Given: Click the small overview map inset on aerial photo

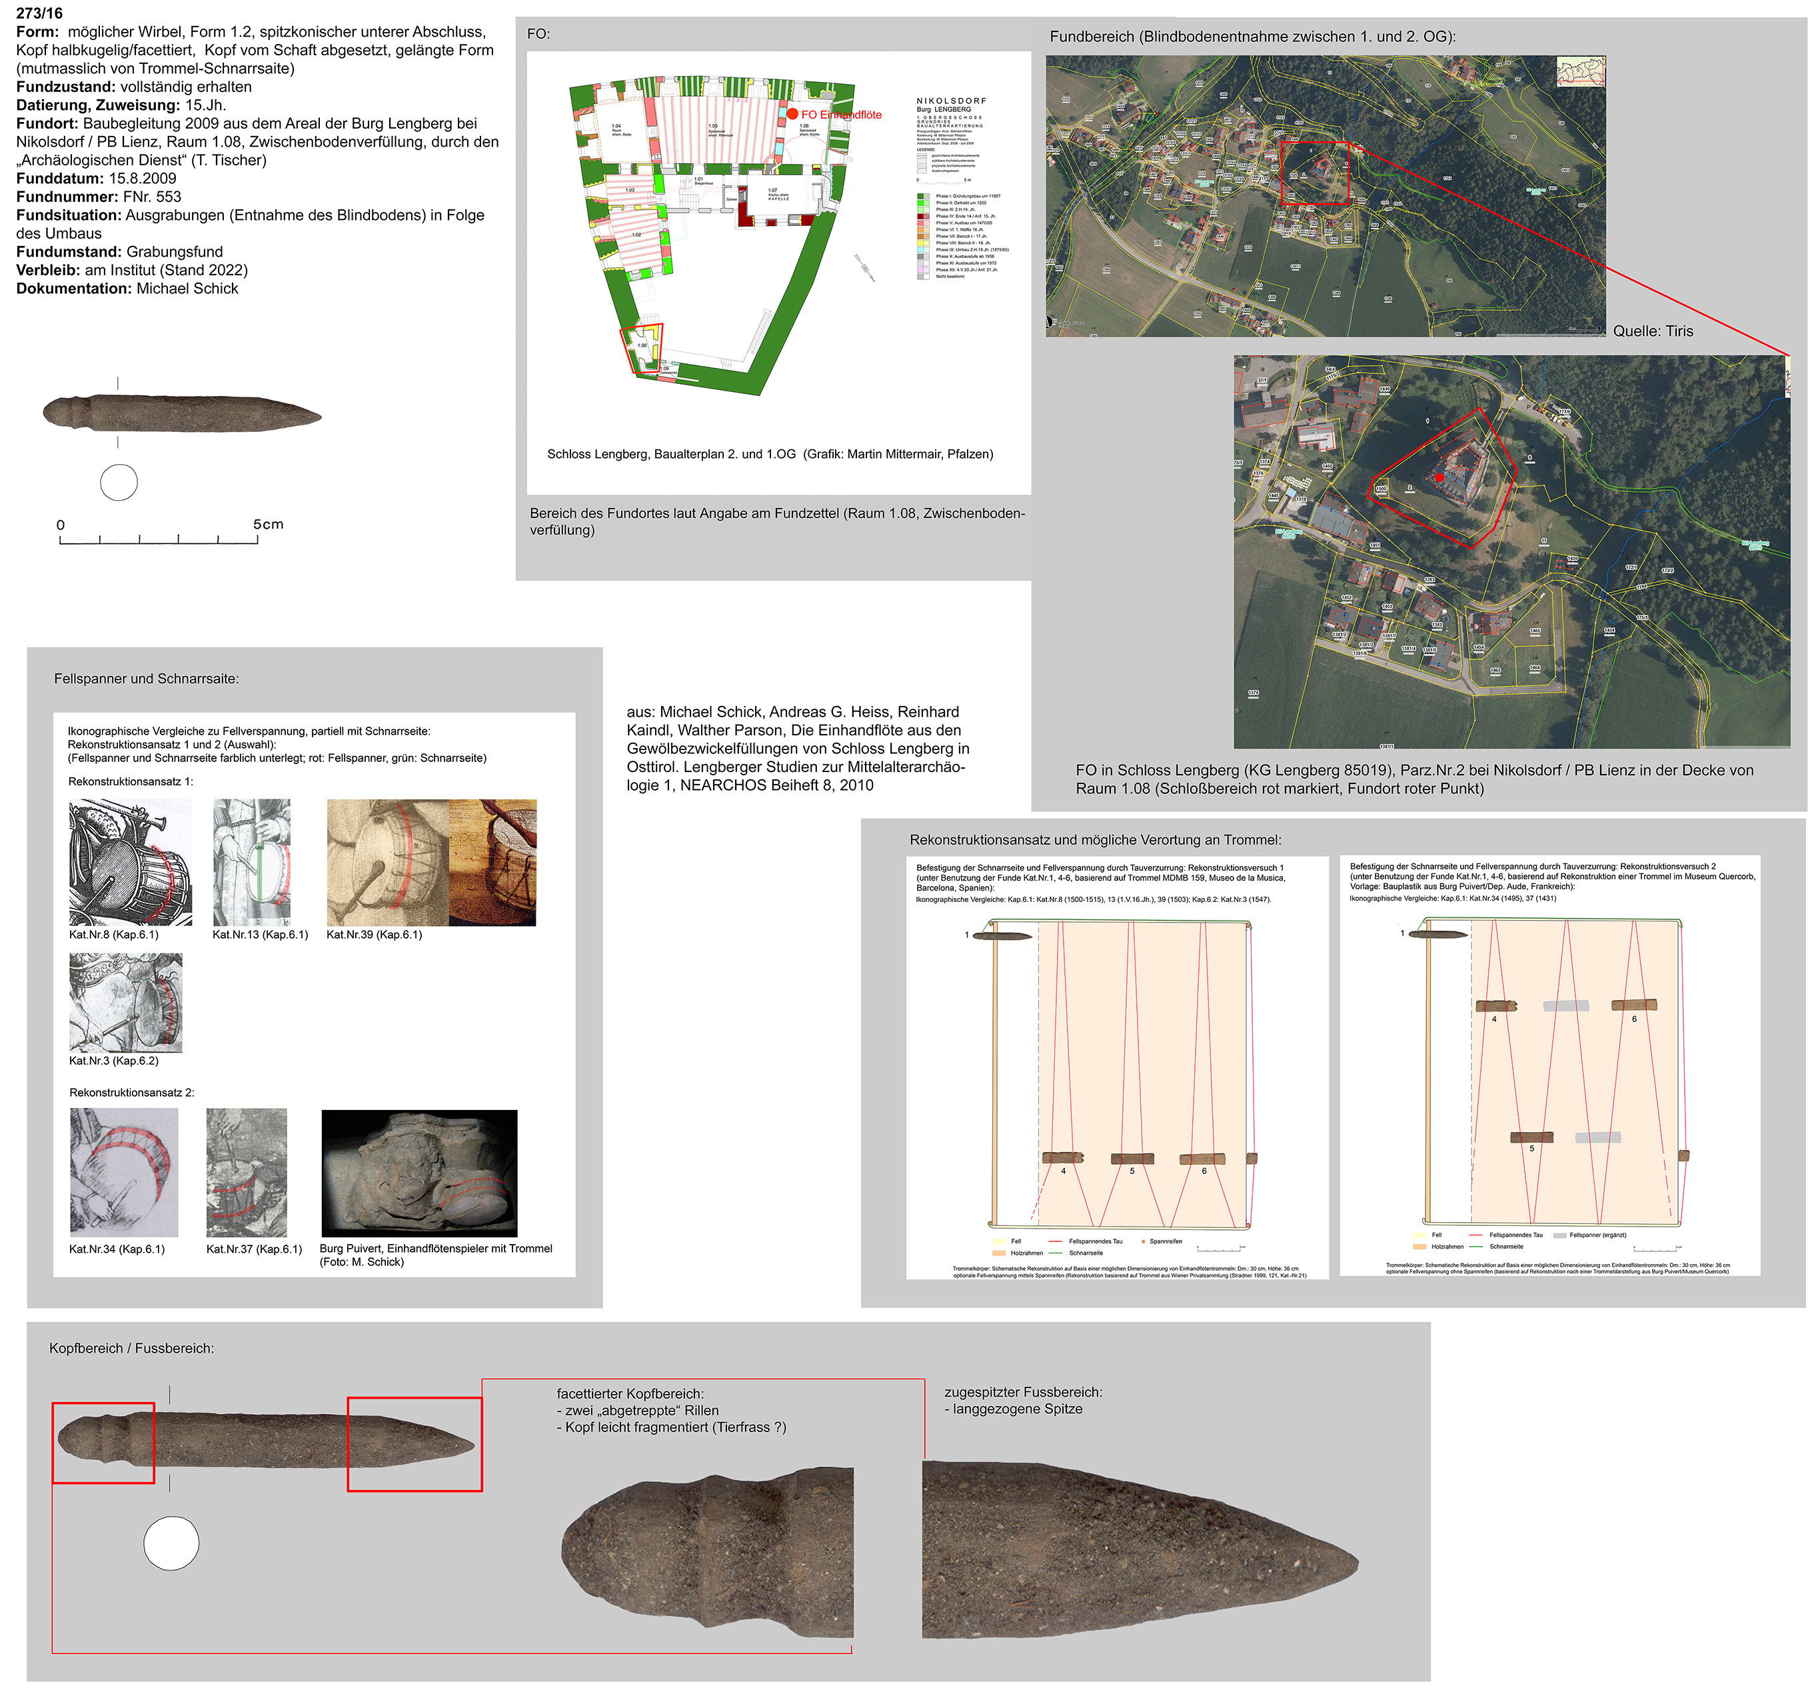Looking at the screenshot, I should 1580,71.
